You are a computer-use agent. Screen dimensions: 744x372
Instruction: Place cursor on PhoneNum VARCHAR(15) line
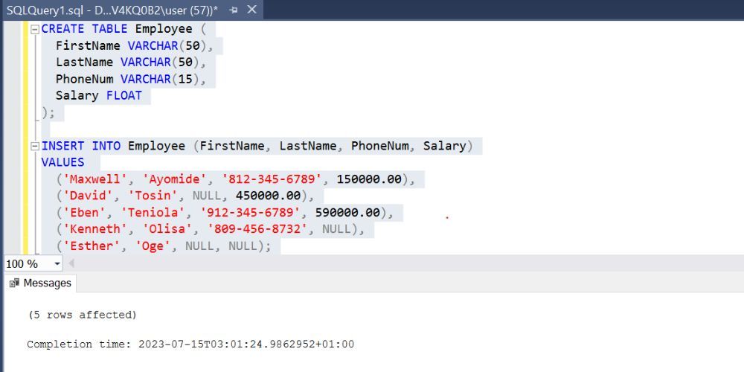(130, 79)
